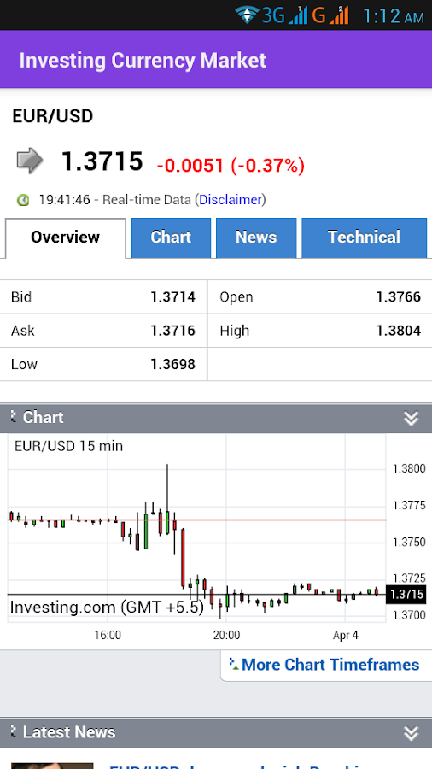Tap the 1.3715 price marker on chart axis
Image resolution: width=432 pixels, height=769 pixels.
[406, 595]
